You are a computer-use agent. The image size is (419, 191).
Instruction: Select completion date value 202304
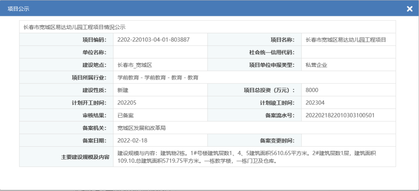tap(315, 103)
